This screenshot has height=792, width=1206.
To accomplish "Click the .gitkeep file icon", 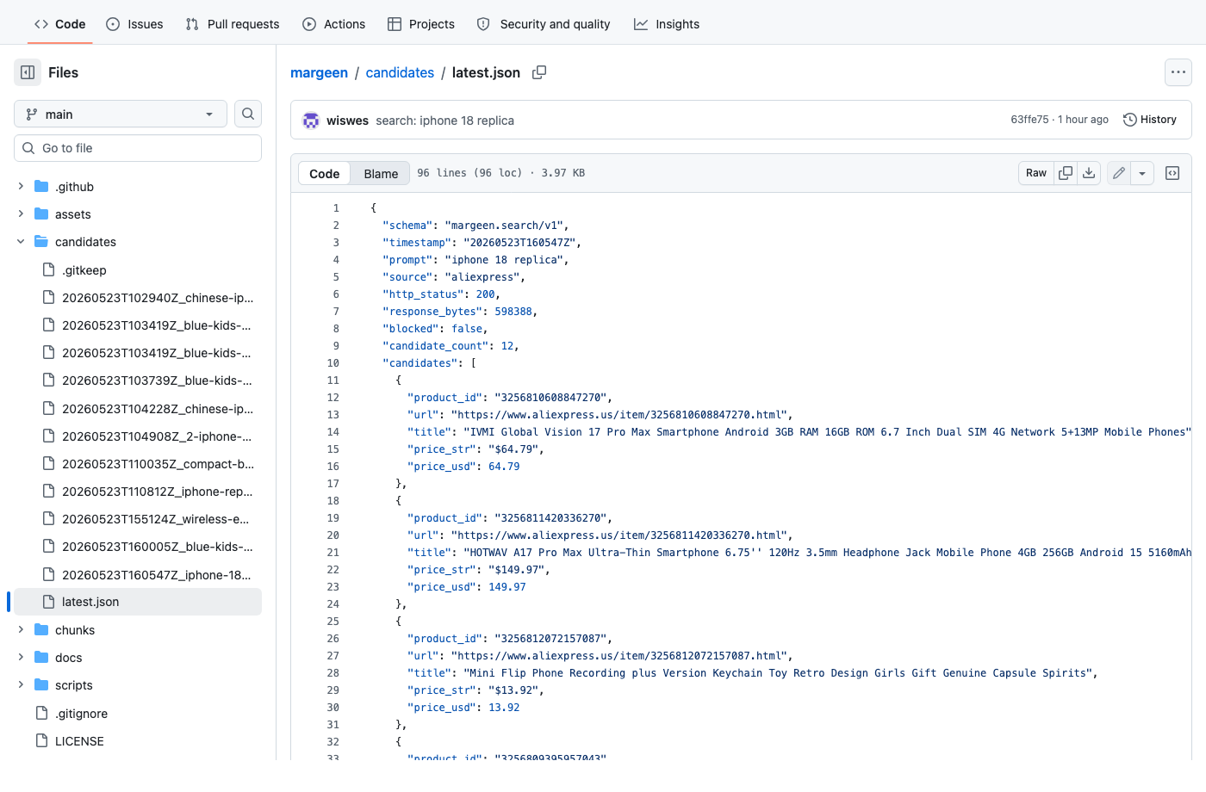I will click(x=48, y=270).
